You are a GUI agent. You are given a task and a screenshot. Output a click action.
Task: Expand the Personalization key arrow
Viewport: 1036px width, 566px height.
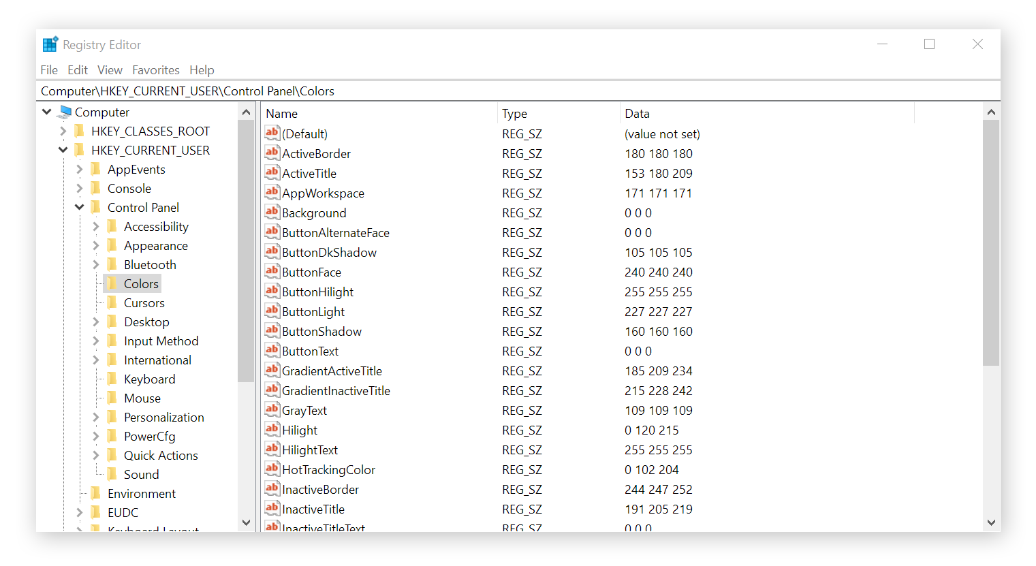[96, 417]
